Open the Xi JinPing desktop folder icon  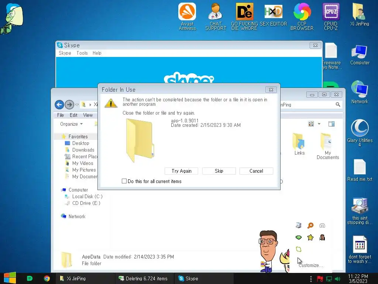[x=360, y=14]
